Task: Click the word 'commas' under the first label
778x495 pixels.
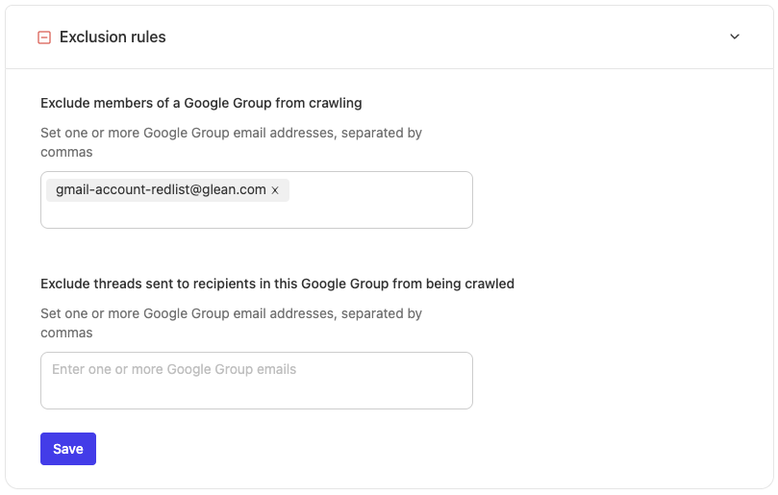Action: [x=66, y=152]
